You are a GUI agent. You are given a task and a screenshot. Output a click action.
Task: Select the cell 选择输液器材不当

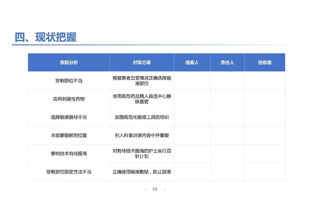tap(69, 117)
